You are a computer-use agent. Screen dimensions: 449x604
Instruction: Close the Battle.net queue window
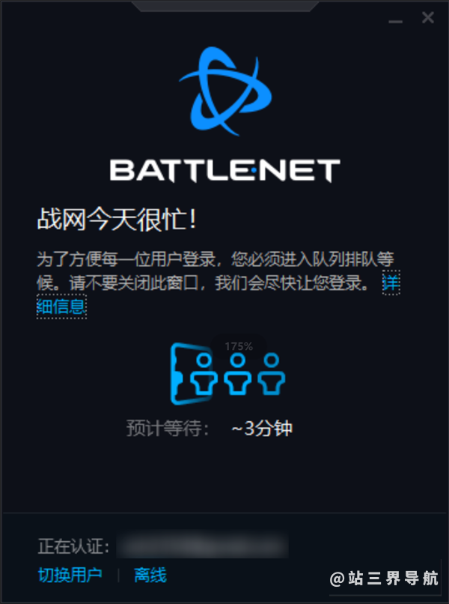[x=428, y=18]
